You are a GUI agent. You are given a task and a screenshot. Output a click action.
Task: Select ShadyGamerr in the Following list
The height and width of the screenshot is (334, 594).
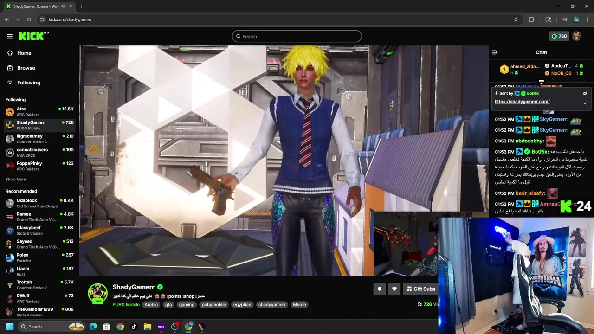tap(39, 125)
